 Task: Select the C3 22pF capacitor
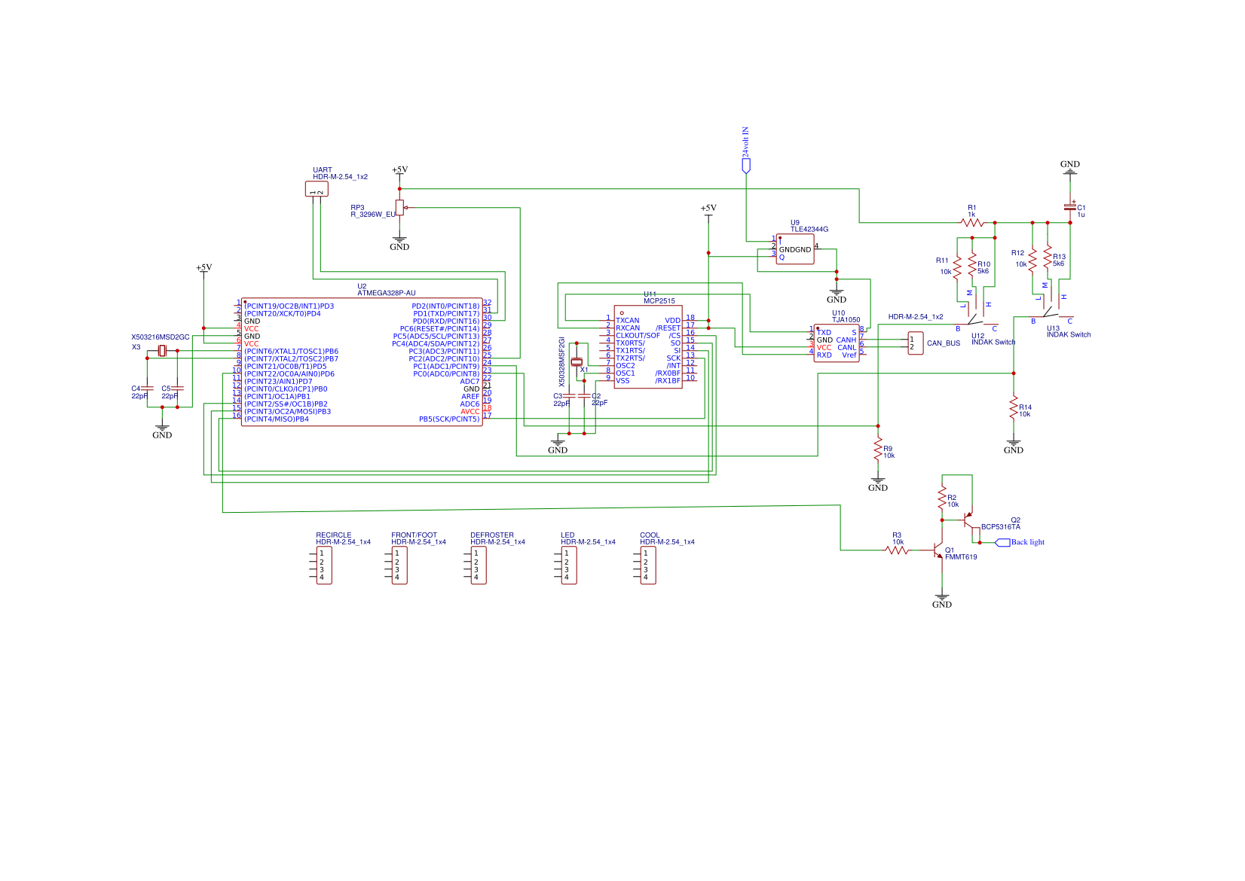click(569, 396)
